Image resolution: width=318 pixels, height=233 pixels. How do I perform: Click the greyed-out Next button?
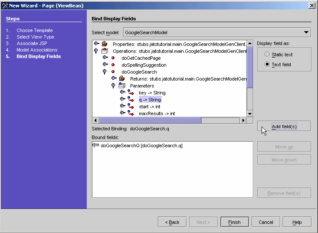(x=203, y=222)
